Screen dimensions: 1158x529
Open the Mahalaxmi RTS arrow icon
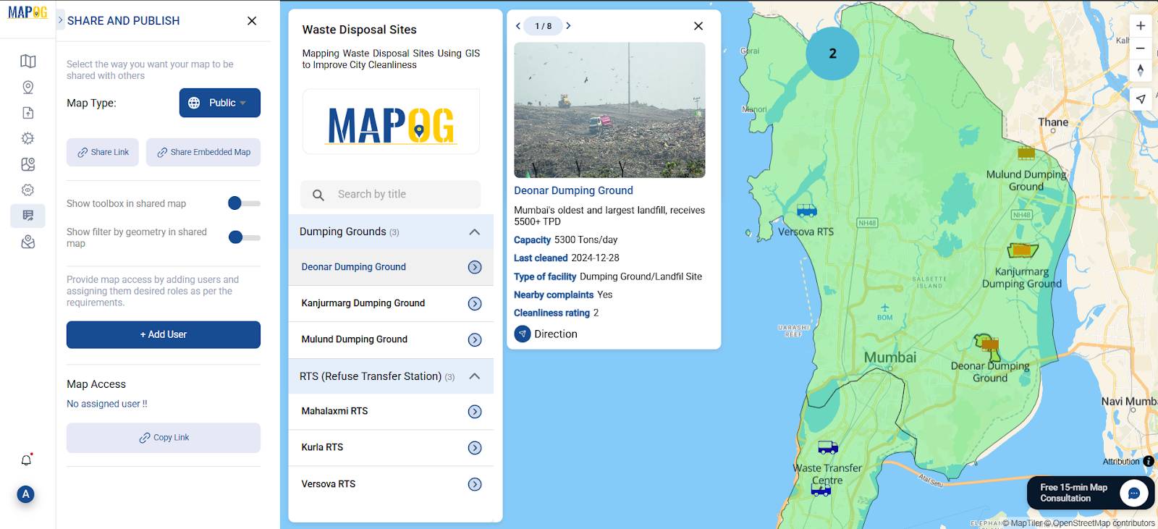[475, 412]
